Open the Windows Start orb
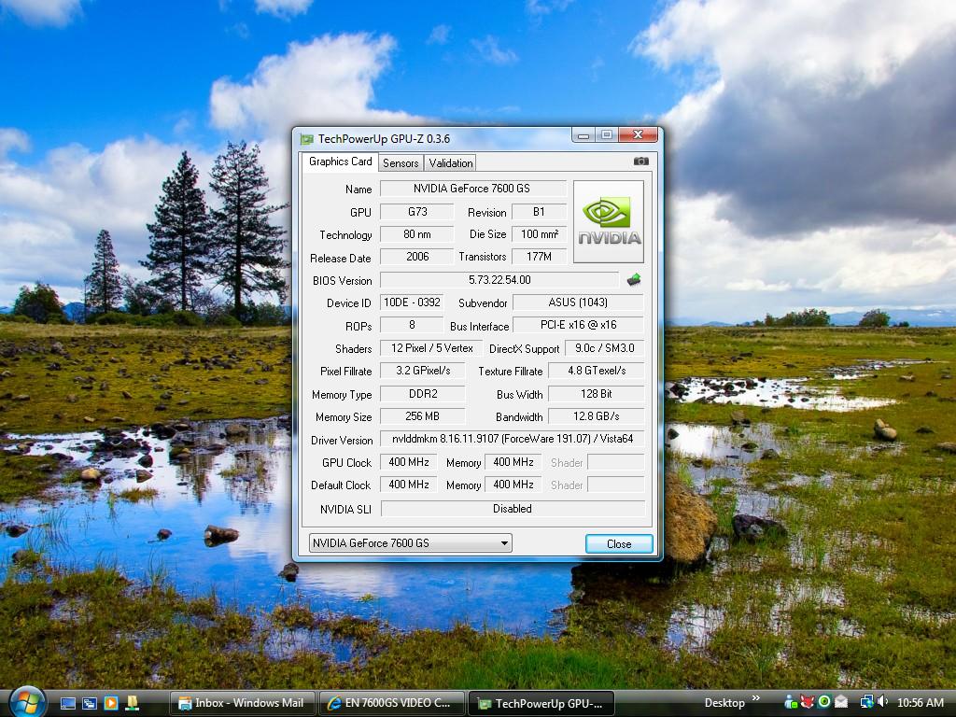Viewport: 956px width, 717px height. coord(27,702)
